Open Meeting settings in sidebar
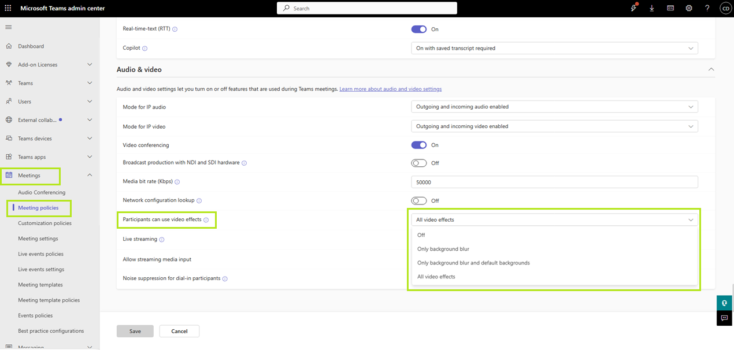 38,239
